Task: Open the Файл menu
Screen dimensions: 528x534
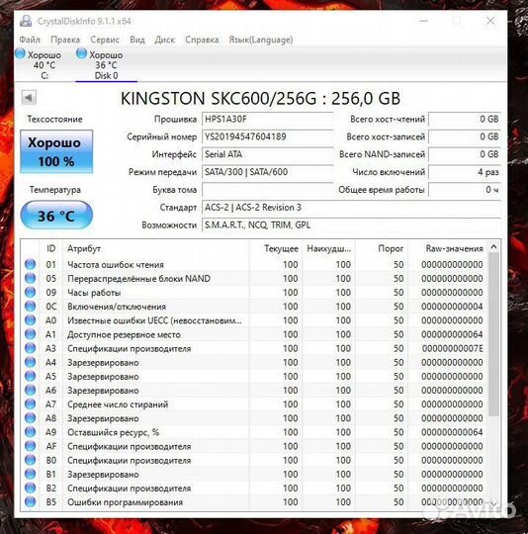Action: 30,40
